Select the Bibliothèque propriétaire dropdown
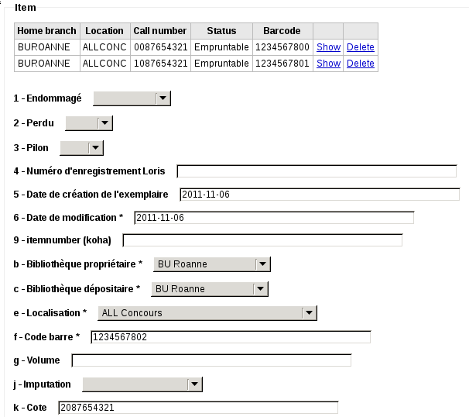The image size is (469, 417). 211,264
